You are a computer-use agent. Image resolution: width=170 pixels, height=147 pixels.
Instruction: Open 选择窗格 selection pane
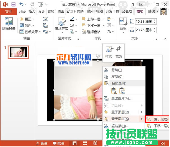91,32
